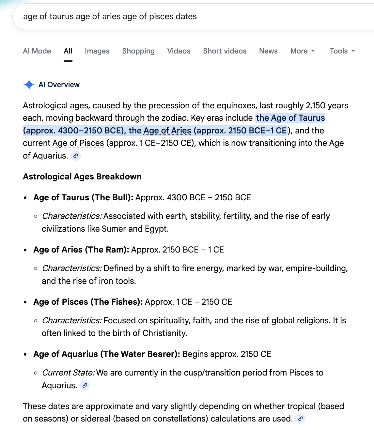Expand the More search filters dropdown
374x430 pixels.
coord(302,51)
